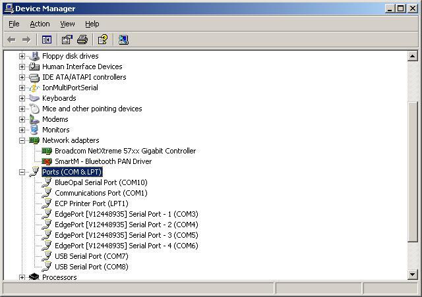Select the Keyboards label

pos(59,98)
